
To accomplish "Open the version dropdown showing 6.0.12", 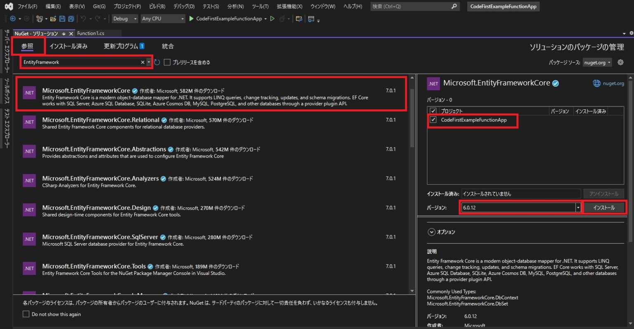I will pyautogui.click(x=577, y=207).
